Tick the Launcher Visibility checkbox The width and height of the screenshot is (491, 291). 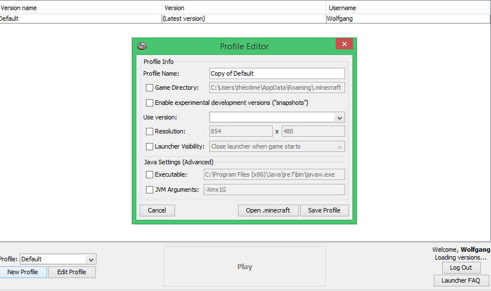[x=149, y=146]
